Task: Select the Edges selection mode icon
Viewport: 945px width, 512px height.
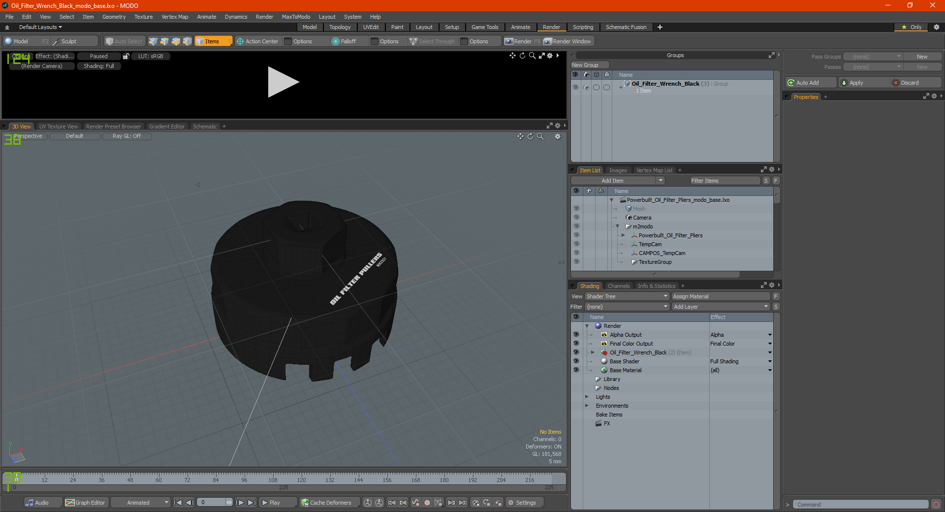Action: (x=164, y=41)
